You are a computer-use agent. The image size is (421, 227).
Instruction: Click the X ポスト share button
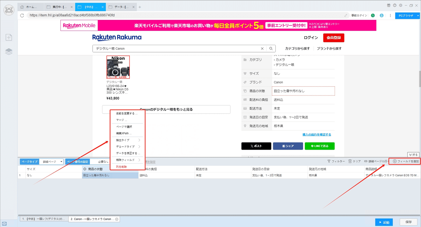(256, 146)
